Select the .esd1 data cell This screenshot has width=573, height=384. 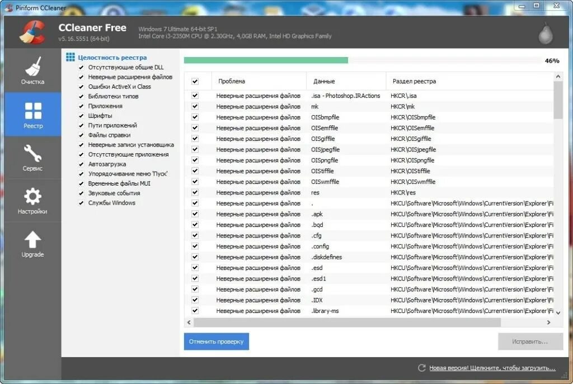pyautogui.click(x=318, y=278)
